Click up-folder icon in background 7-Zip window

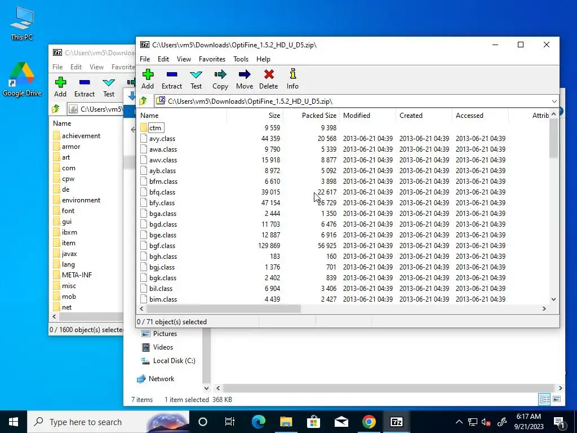(56, 109)
